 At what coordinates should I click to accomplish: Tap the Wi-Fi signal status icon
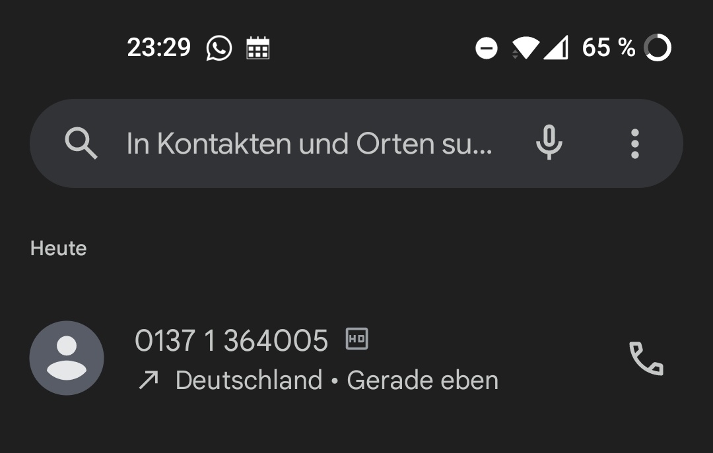(x=526, y=47)
